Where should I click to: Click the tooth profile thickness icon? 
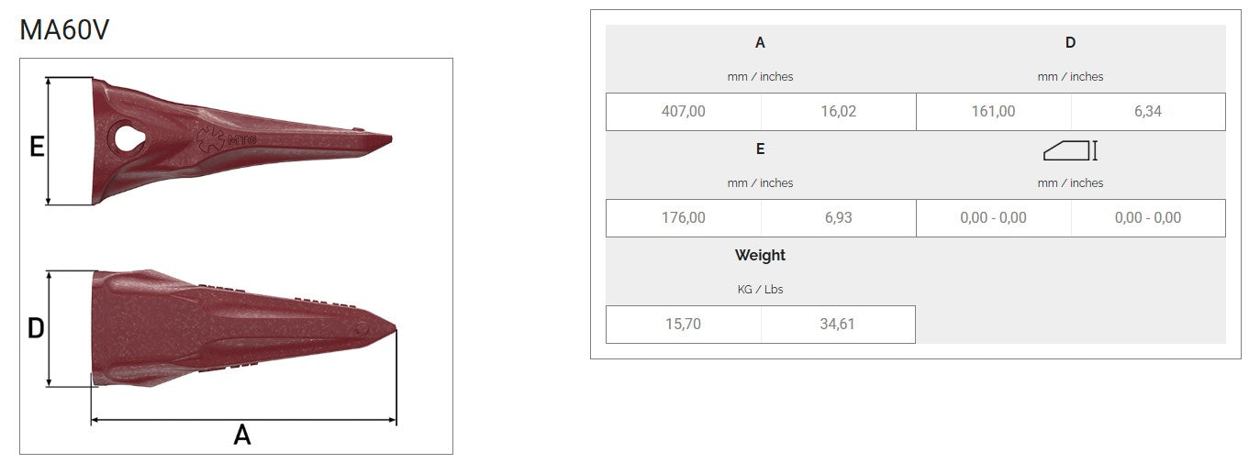[x=1070, y=150]
